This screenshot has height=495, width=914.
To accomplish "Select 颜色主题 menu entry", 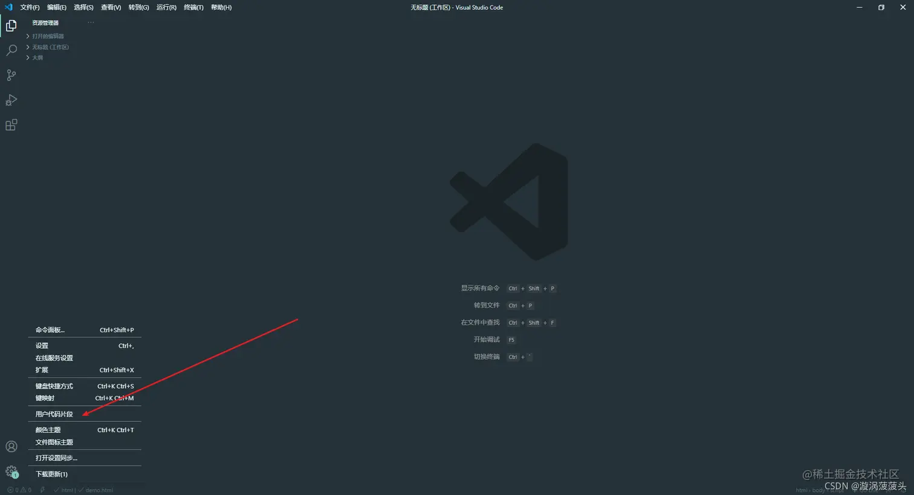I will coord(85,430).
